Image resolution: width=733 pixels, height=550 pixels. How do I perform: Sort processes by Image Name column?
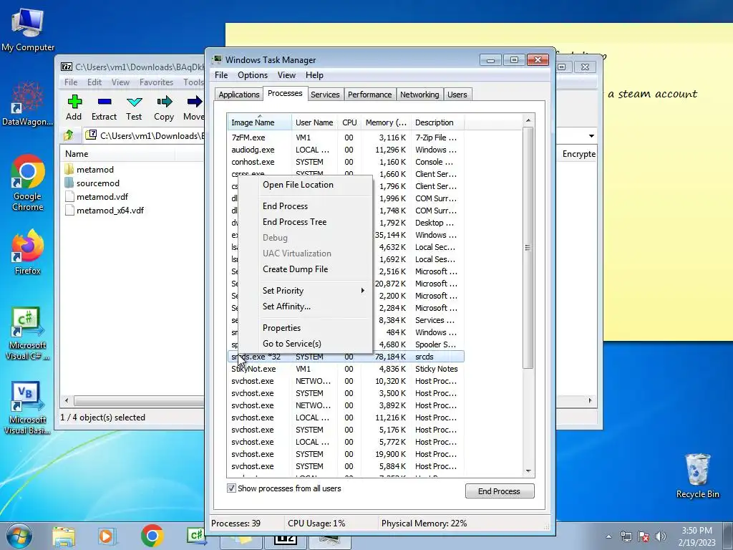pos(259,122)
